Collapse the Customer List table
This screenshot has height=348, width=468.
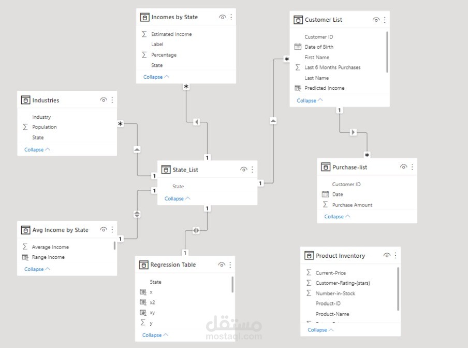pos(306,100)
